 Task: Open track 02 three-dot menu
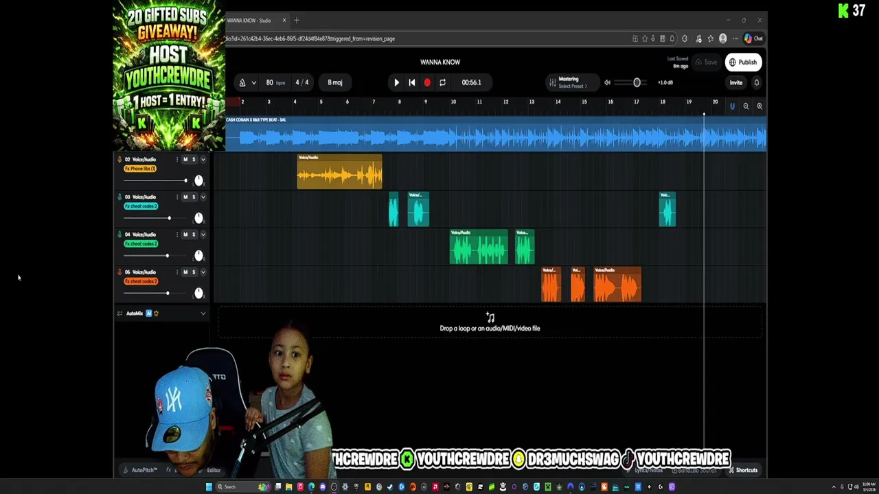tap(176, 159)
